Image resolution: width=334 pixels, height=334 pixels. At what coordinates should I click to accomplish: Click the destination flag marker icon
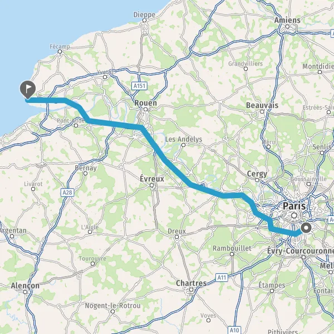(x=28, y=90)
